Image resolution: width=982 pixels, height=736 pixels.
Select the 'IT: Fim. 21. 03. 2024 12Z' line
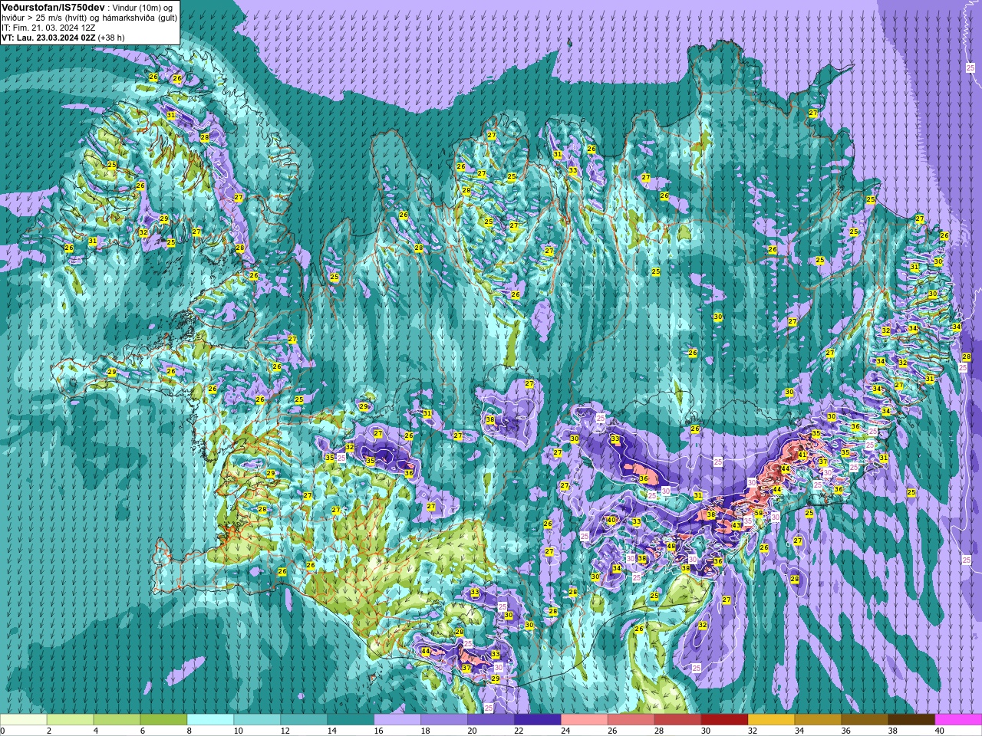point(48,28)
